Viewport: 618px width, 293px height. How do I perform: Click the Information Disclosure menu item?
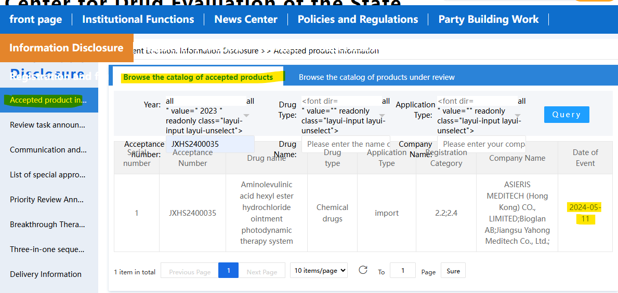coord(66,48)
